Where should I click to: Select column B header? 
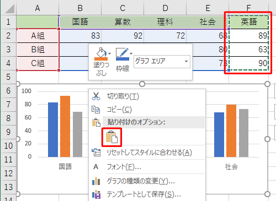80,8
